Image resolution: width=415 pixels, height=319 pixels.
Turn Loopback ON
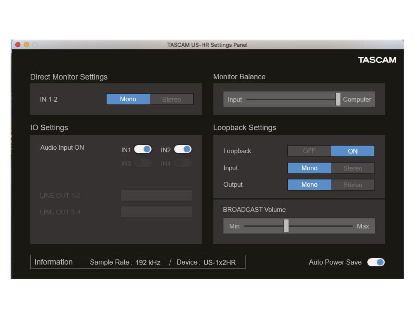(x=352, y=151)
